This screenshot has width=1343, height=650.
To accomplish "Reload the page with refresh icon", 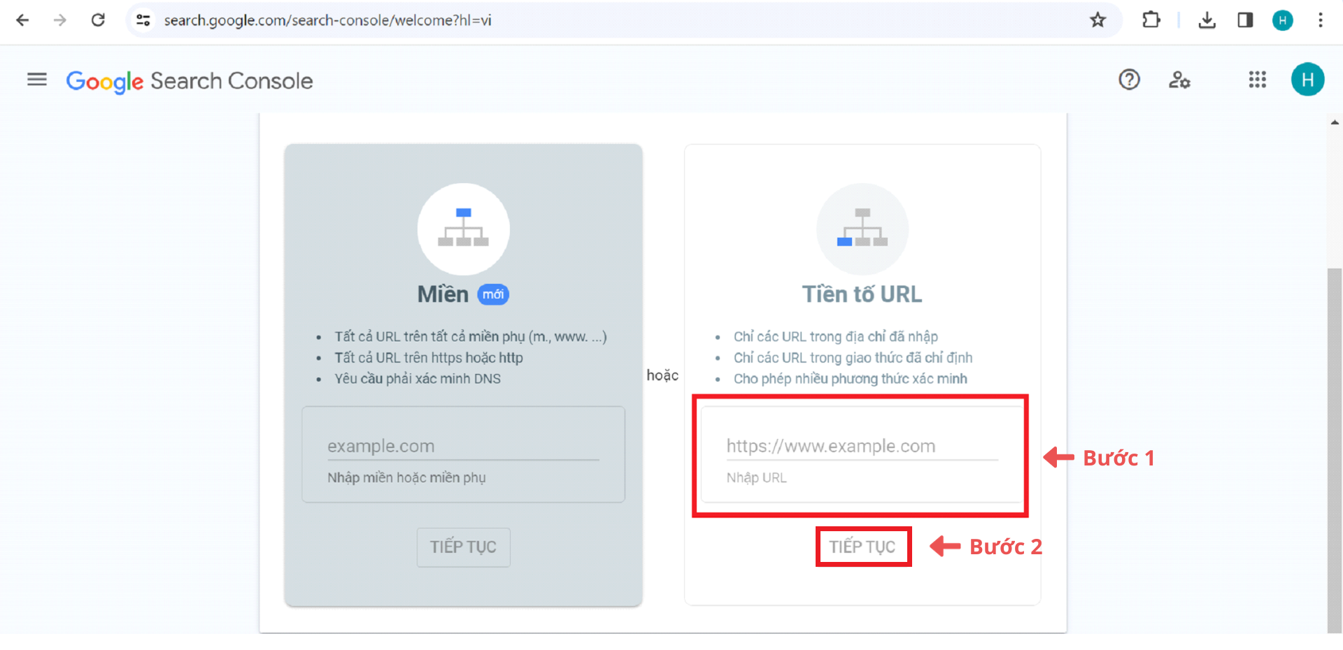I will [98, 20].
